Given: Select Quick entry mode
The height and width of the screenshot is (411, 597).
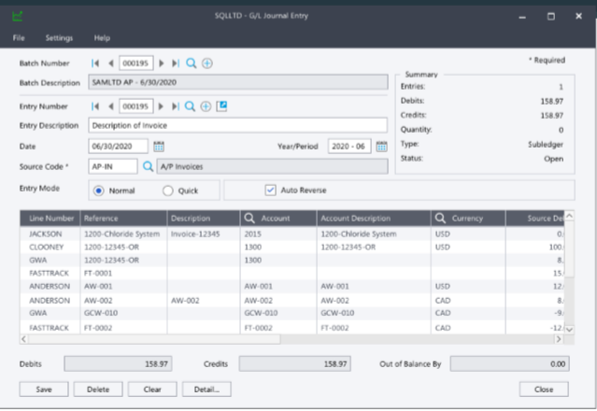Looking at the screenshot, I should 168,191.
